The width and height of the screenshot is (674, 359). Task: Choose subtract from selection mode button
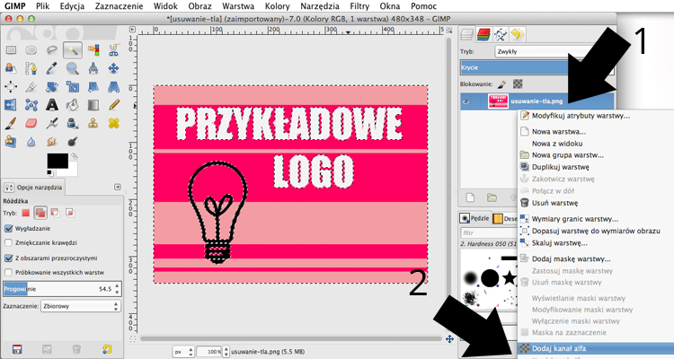[x=55, y=213]
